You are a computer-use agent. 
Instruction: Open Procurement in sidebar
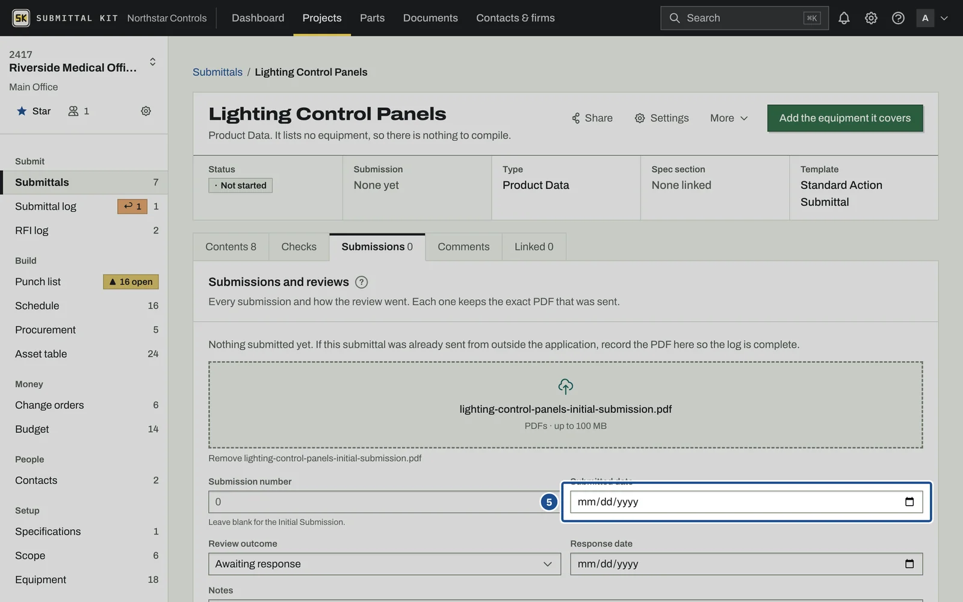pos(84,330)
